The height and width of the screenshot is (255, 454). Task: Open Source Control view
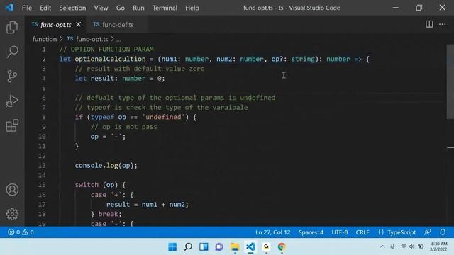click(x=12, y=76)
